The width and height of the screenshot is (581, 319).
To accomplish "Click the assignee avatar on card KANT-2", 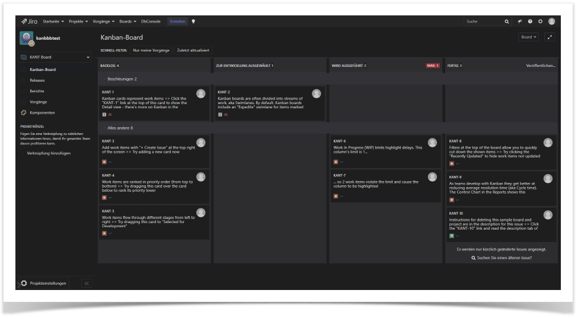I will pyautogui.click(x=317, y=94).
